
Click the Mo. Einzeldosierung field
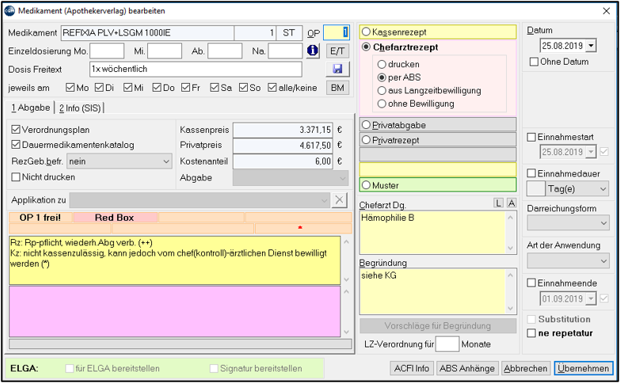coord(107,51)
